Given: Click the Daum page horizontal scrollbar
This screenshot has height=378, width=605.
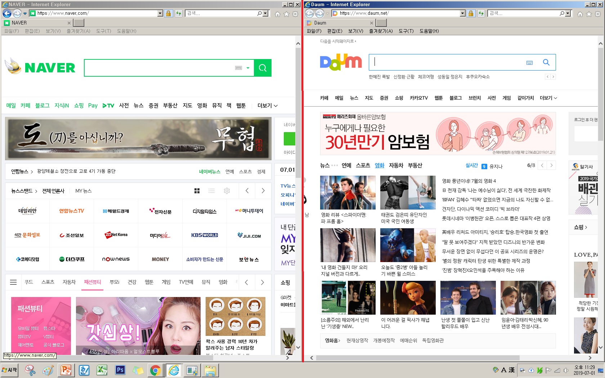Looking at the screenshot, I should (x=418, y=358).
